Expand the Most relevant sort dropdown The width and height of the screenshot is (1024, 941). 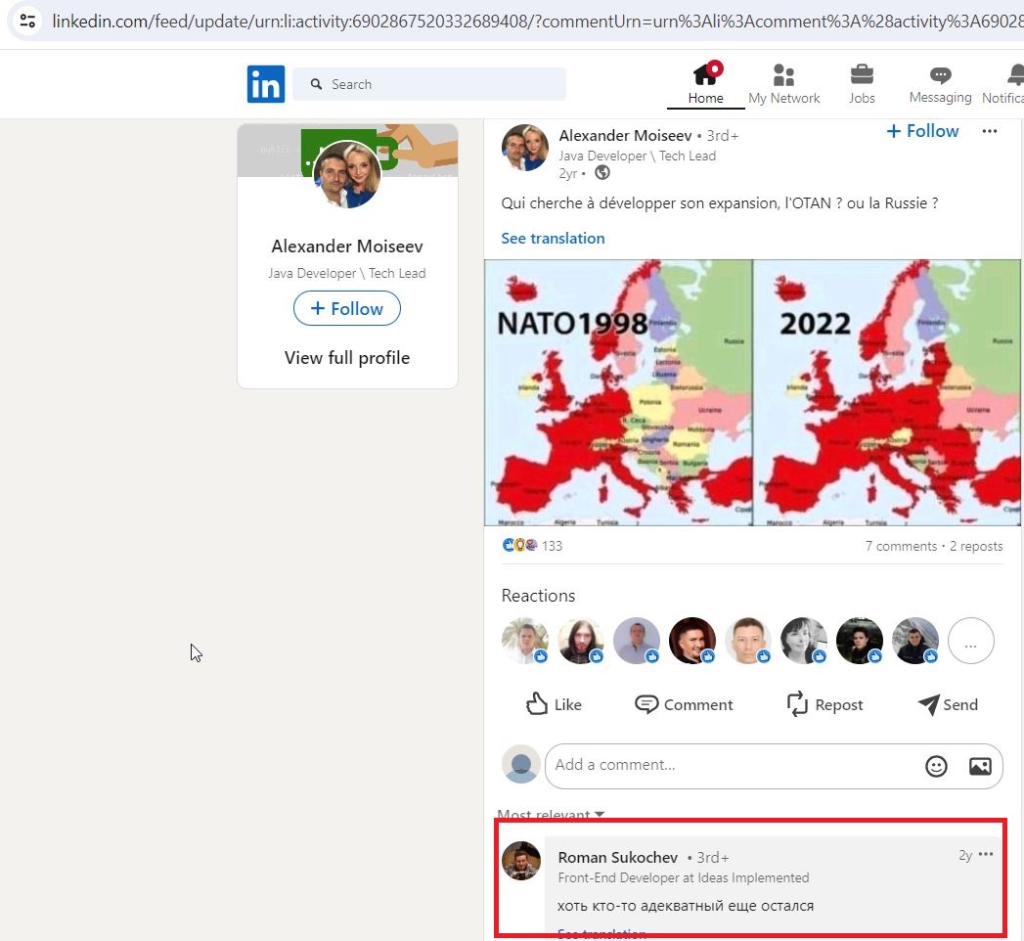(551, 814)
